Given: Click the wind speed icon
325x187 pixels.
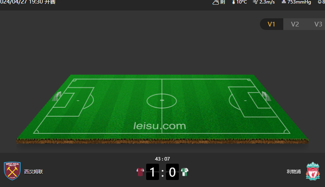Looking at the screenshot, I should [255, 2].
